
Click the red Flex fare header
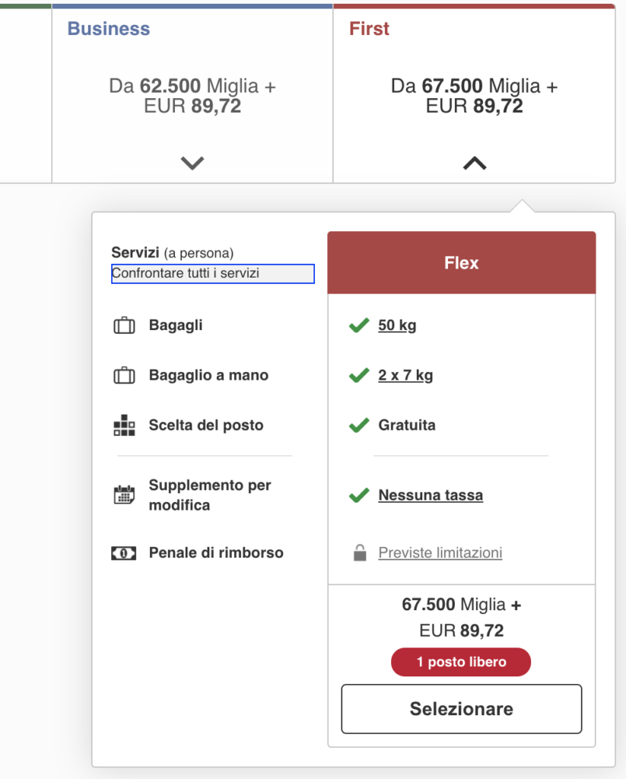[461, 263]
